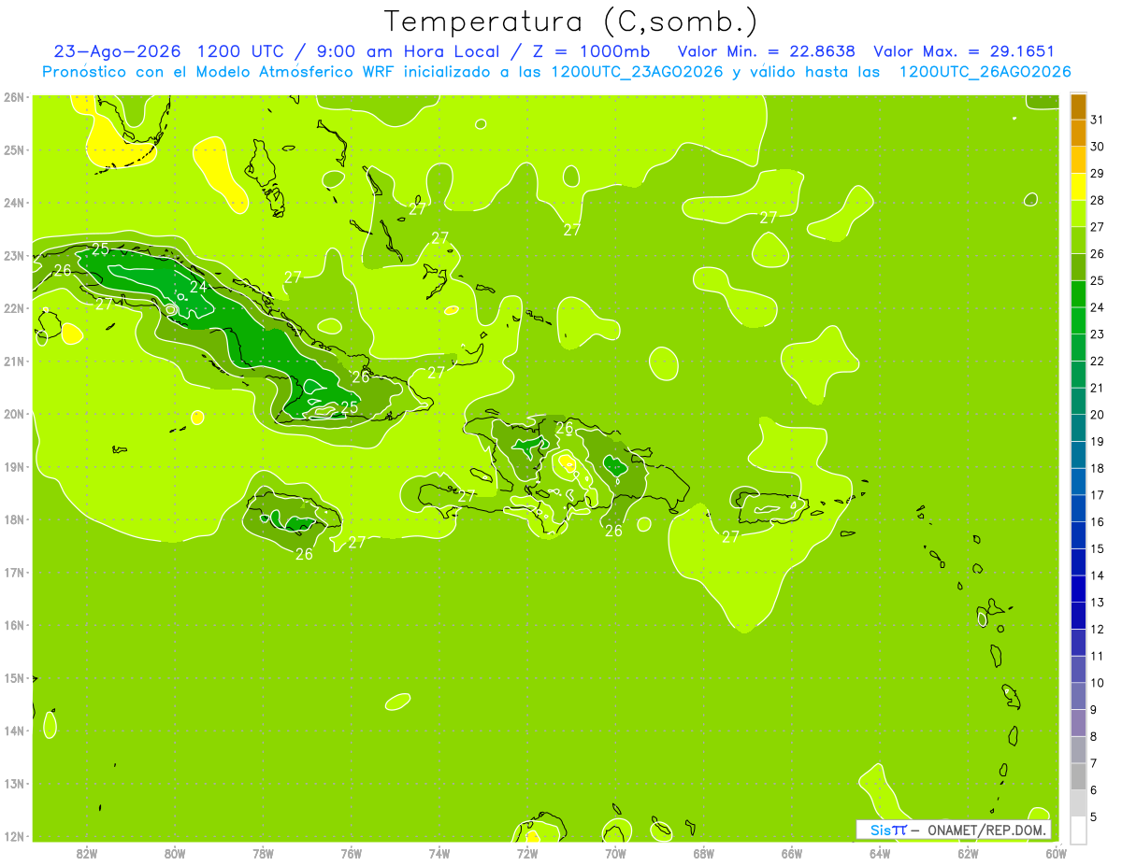
Task: Click the 80W longitude axis label
Action: click(175, 853)
